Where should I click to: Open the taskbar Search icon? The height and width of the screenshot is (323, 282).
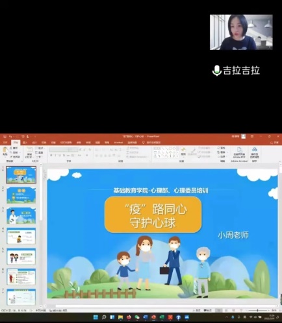pos(104,317)
